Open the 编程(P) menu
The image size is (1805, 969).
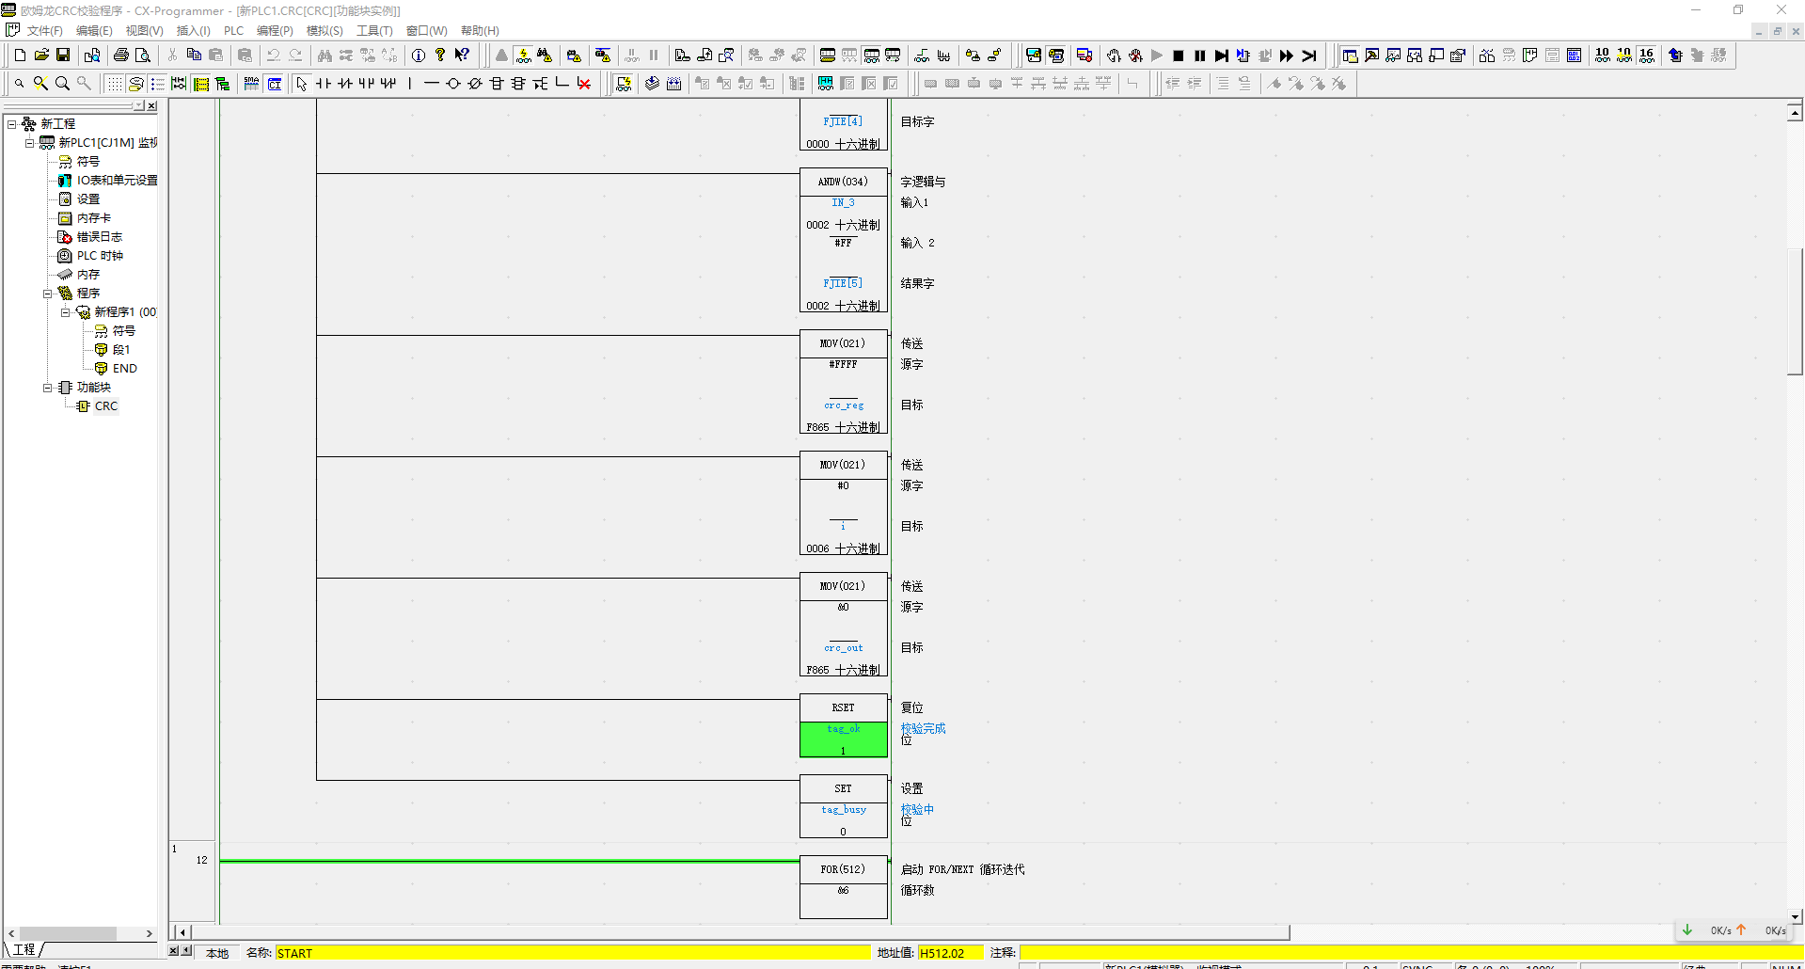(x=275, y=31)
